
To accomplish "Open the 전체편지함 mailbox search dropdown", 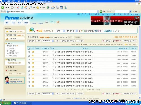I will (72, 31).
